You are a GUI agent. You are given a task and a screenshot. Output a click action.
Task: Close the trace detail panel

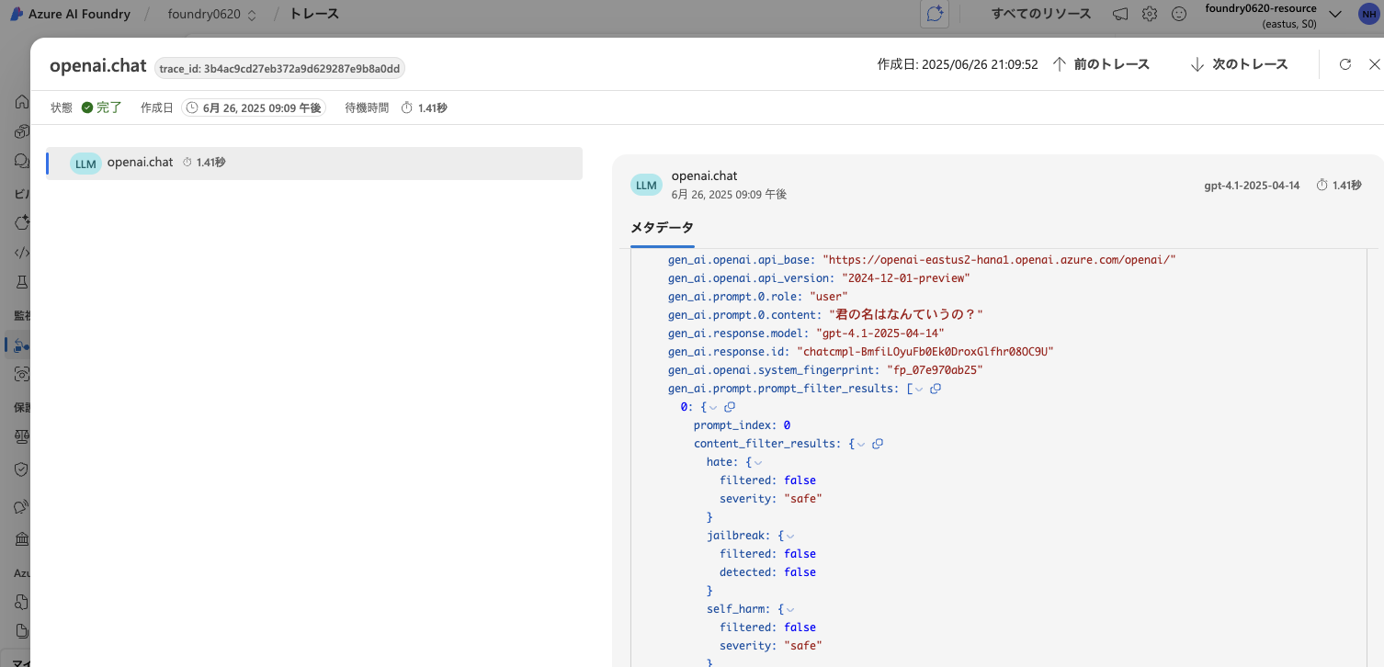[x=1375, y=64]
